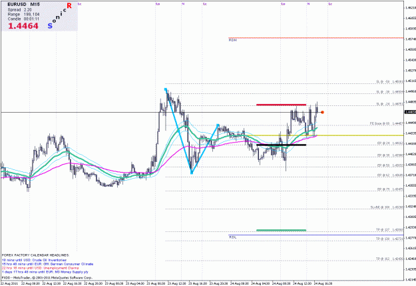Click the TP @ 127 fib label
This screenshot has height=286, width=416.
pyautogui.click(x=390, y=229)
